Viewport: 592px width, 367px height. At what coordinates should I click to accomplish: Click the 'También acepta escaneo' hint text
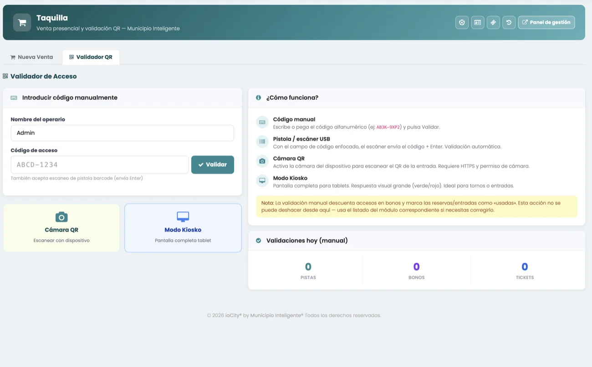(77, 178)
